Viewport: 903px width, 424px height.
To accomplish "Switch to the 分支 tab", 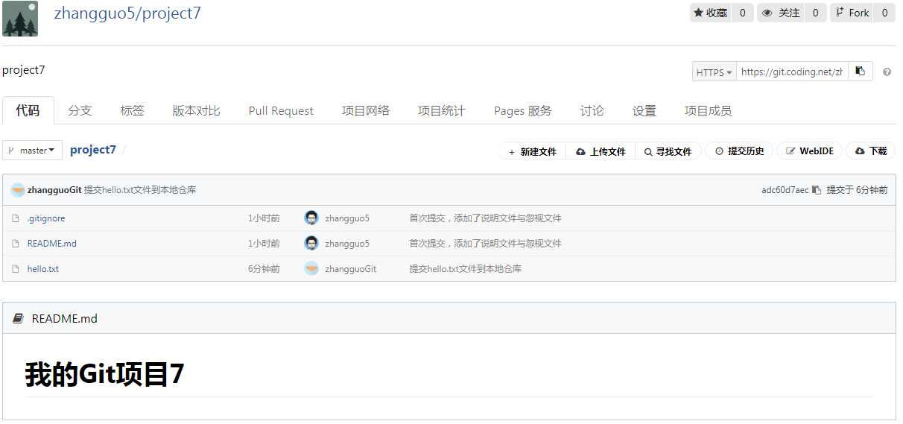I will click(80, 111).
